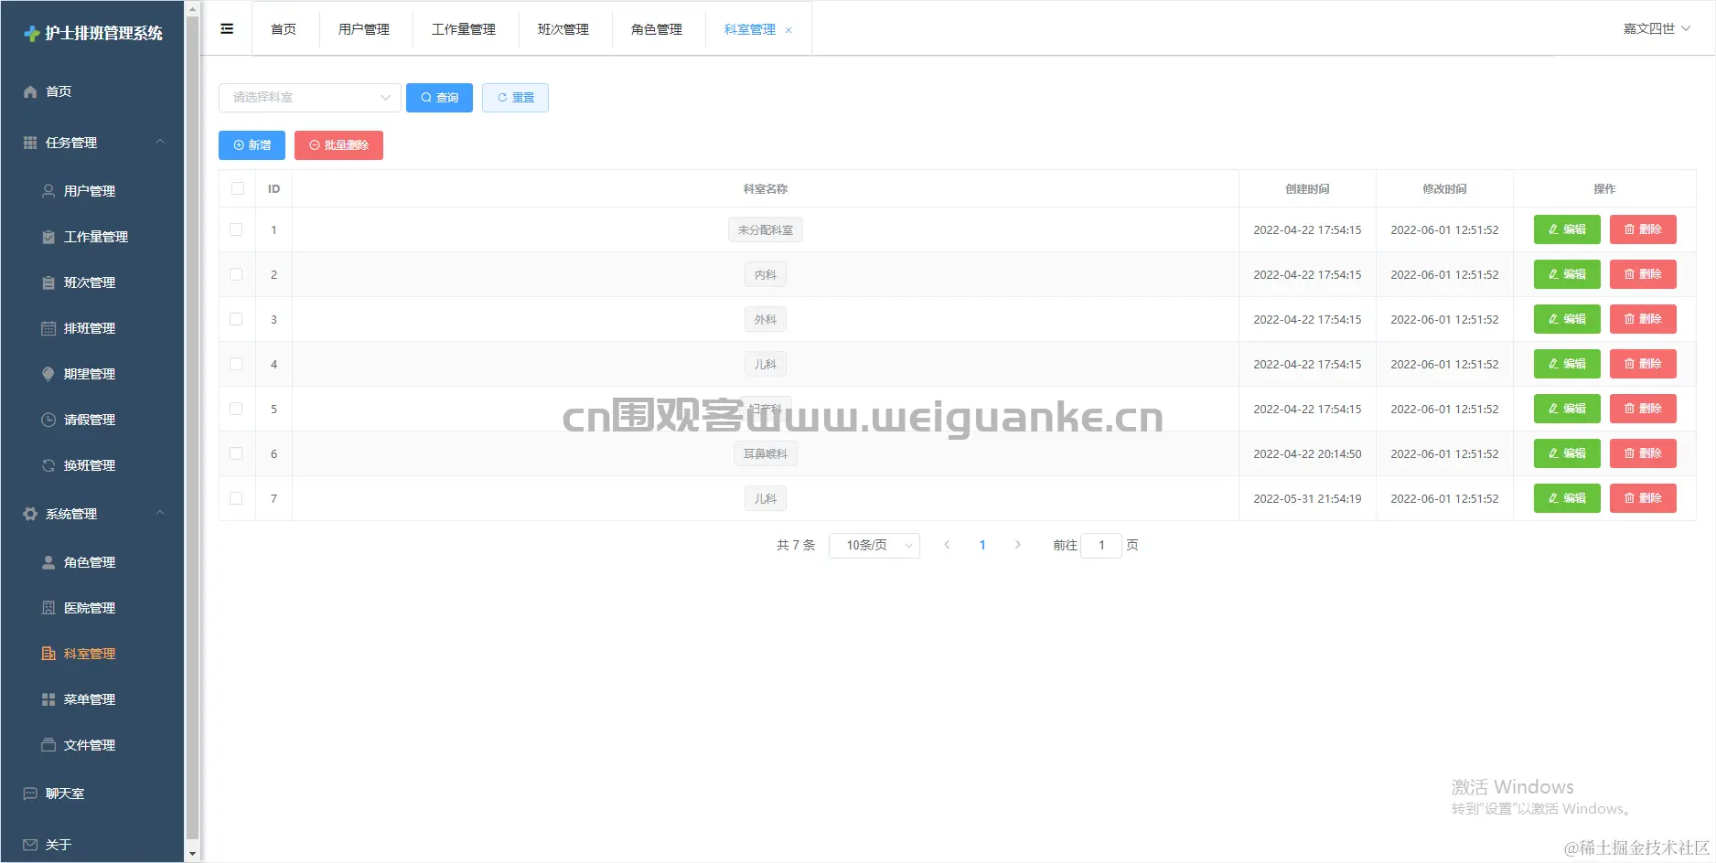Click the 关于 envelope icon
Viewport: 1716px width, 863px height.
tap(30, 845)
